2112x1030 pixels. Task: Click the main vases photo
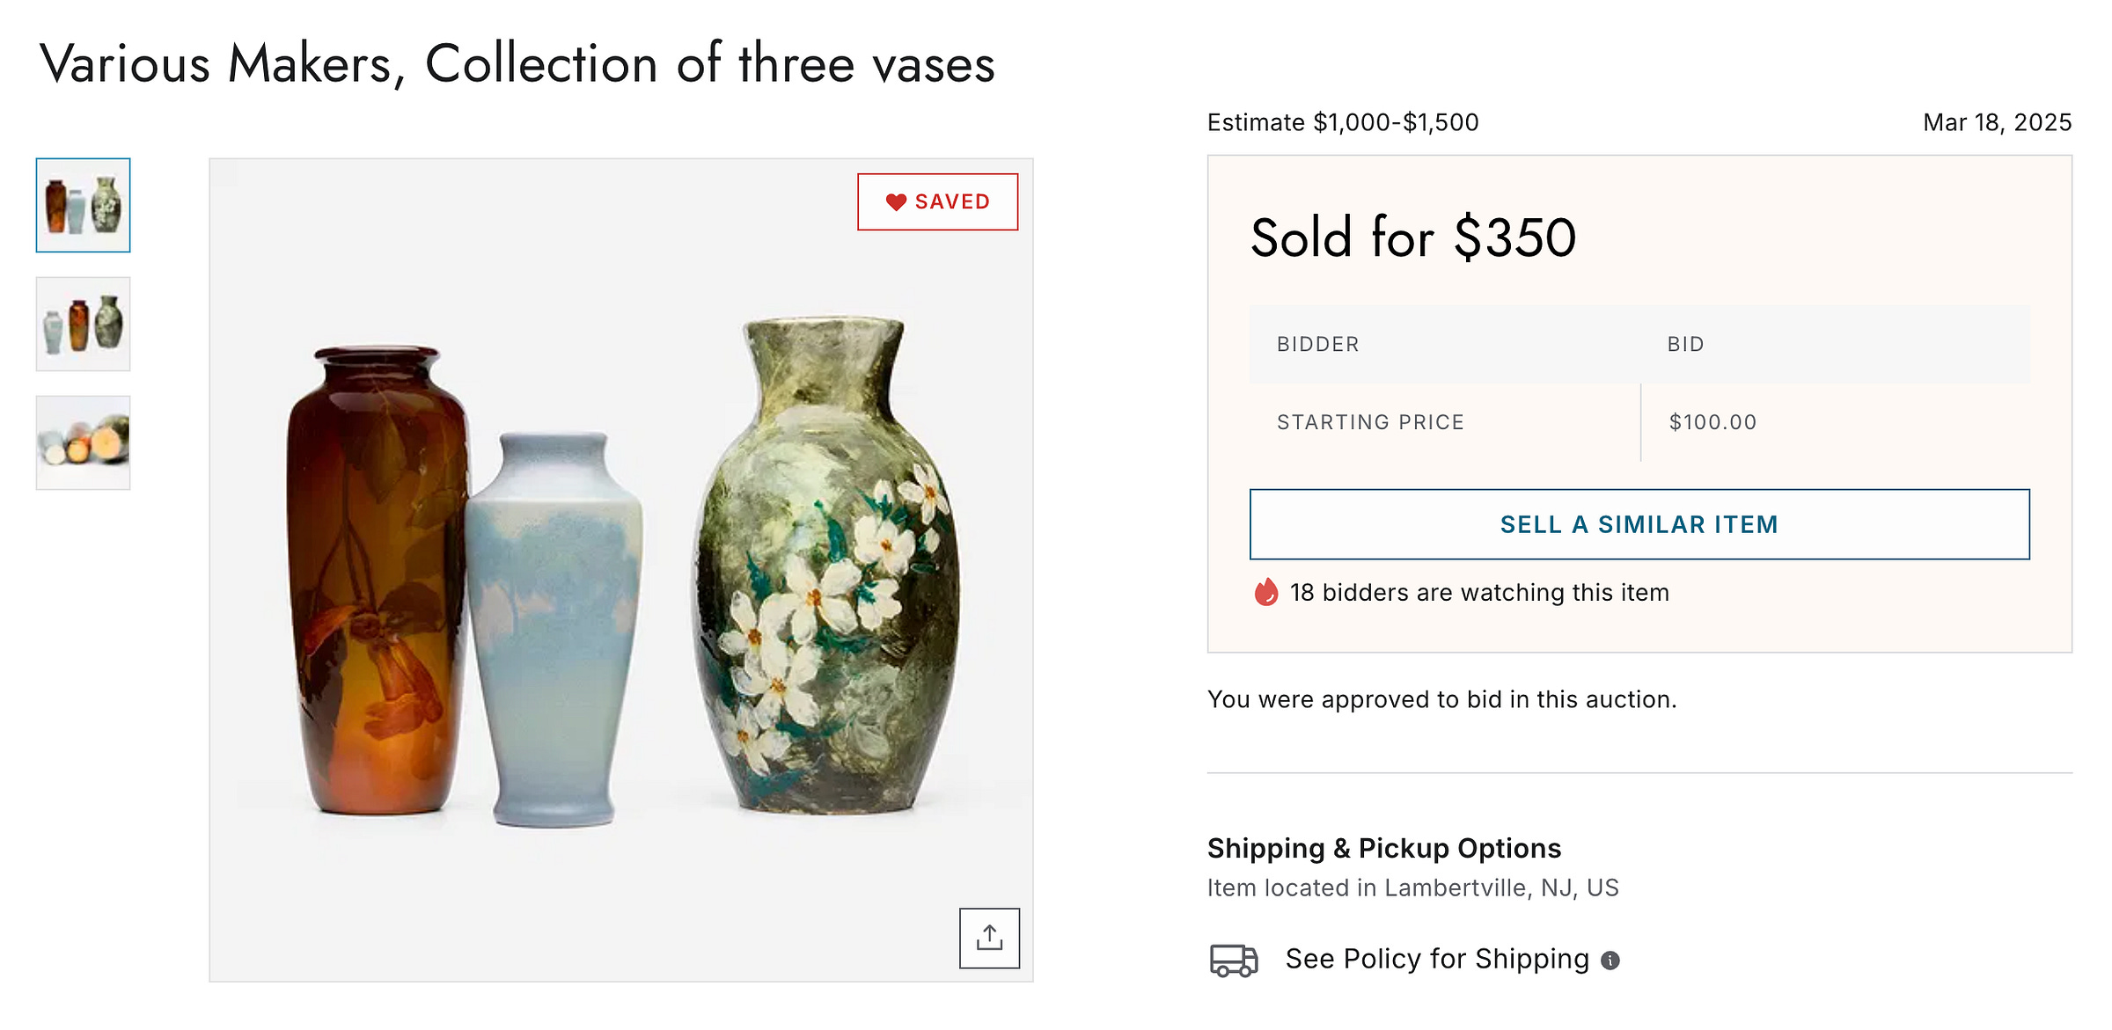click(x=621, y=570)
